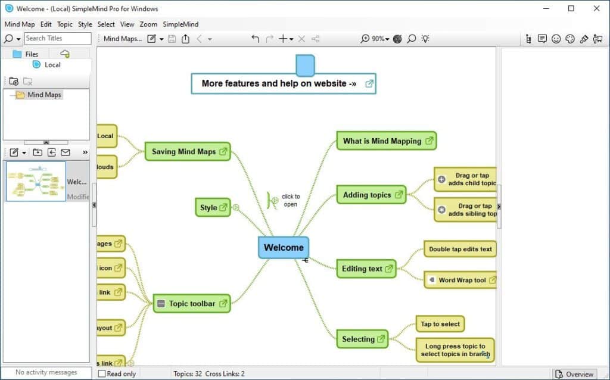Viewport: 610px width, 380px height.
Task: Open the Topic menu
Action: coord(64,24)
